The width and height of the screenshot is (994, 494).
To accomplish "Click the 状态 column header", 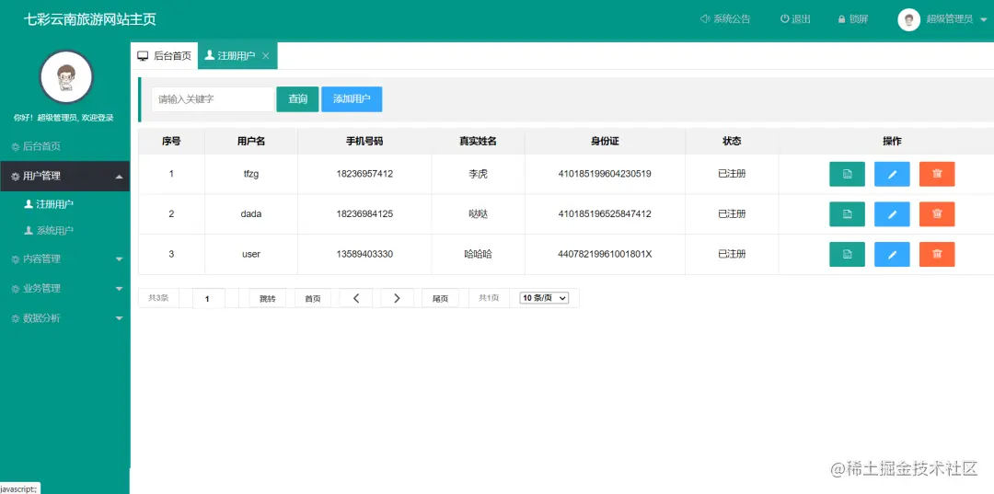I will 732,142.
